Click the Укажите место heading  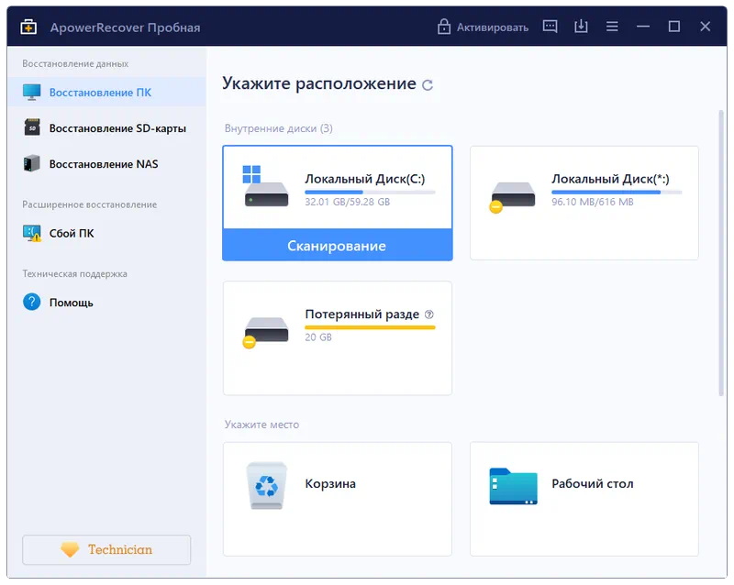pos(261,425)
